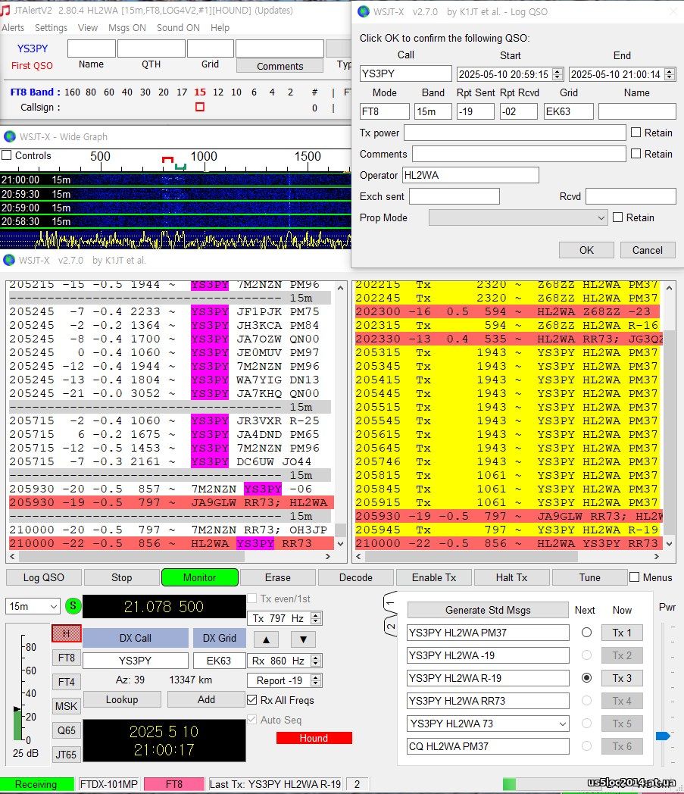684x794 pixels.
Task: Click the Tx power input field
Action: coord(514,133)
